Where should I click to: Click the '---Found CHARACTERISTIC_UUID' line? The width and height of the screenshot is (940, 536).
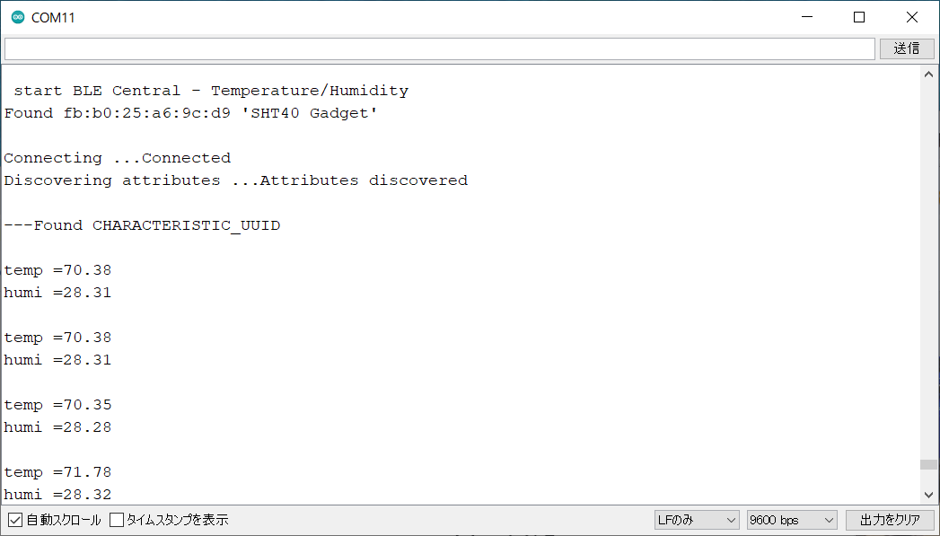point(142,225)
